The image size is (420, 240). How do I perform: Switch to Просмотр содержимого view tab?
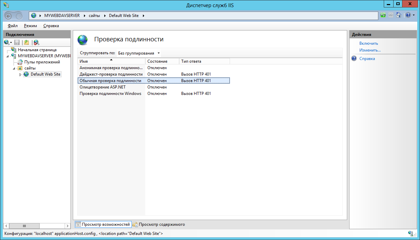[x=159, y=224]
